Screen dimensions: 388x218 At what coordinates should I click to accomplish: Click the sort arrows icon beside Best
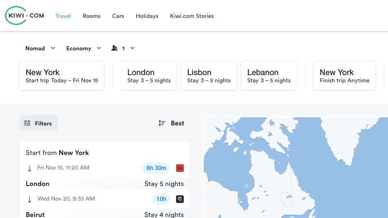coord(162,123)
